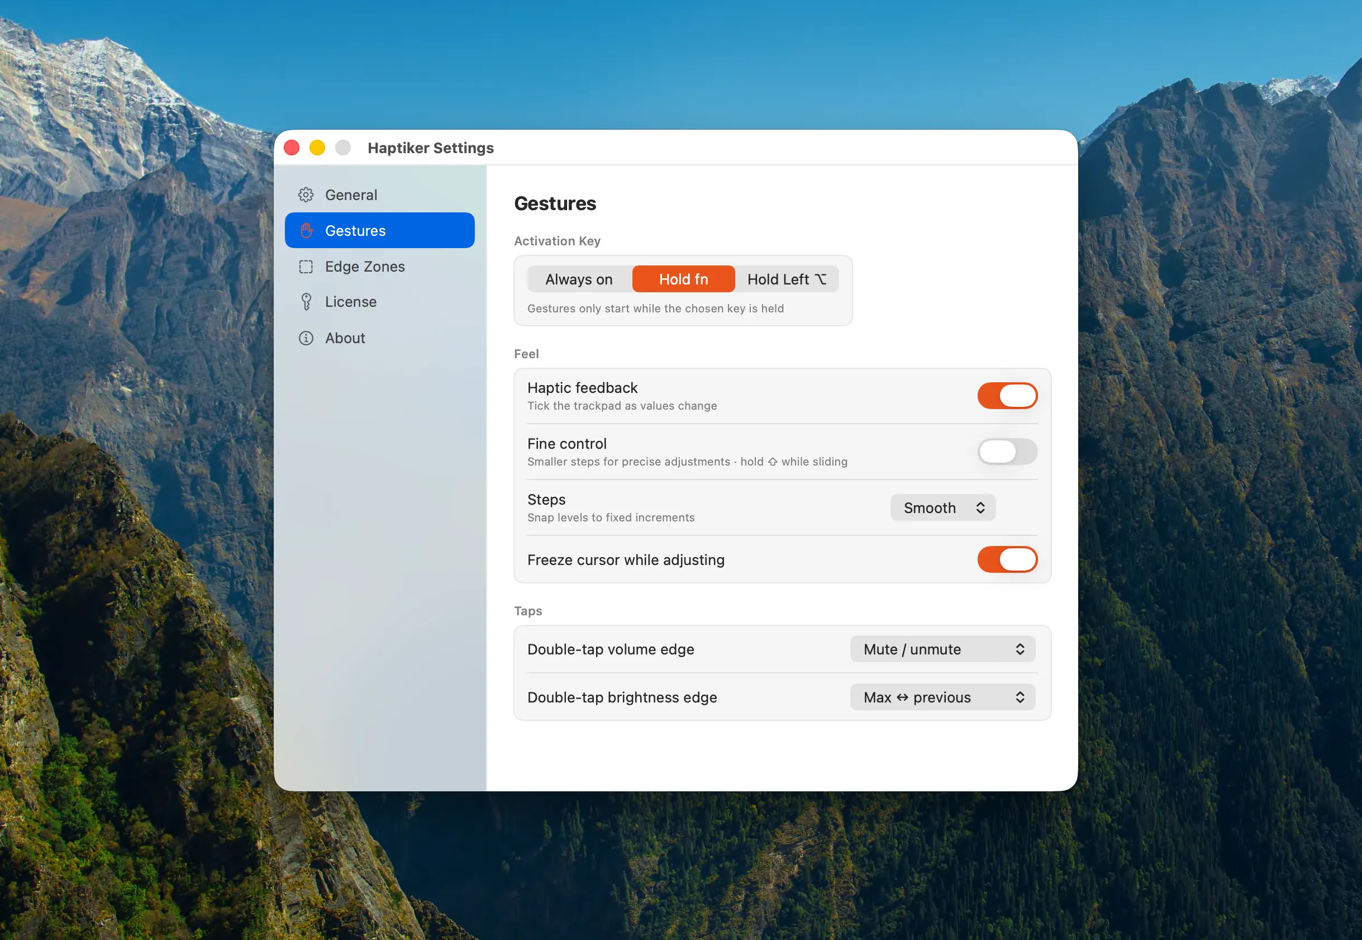Click the Haptiker Settings window title
This screenshot has width=1362, height=940.
(430, 148)
